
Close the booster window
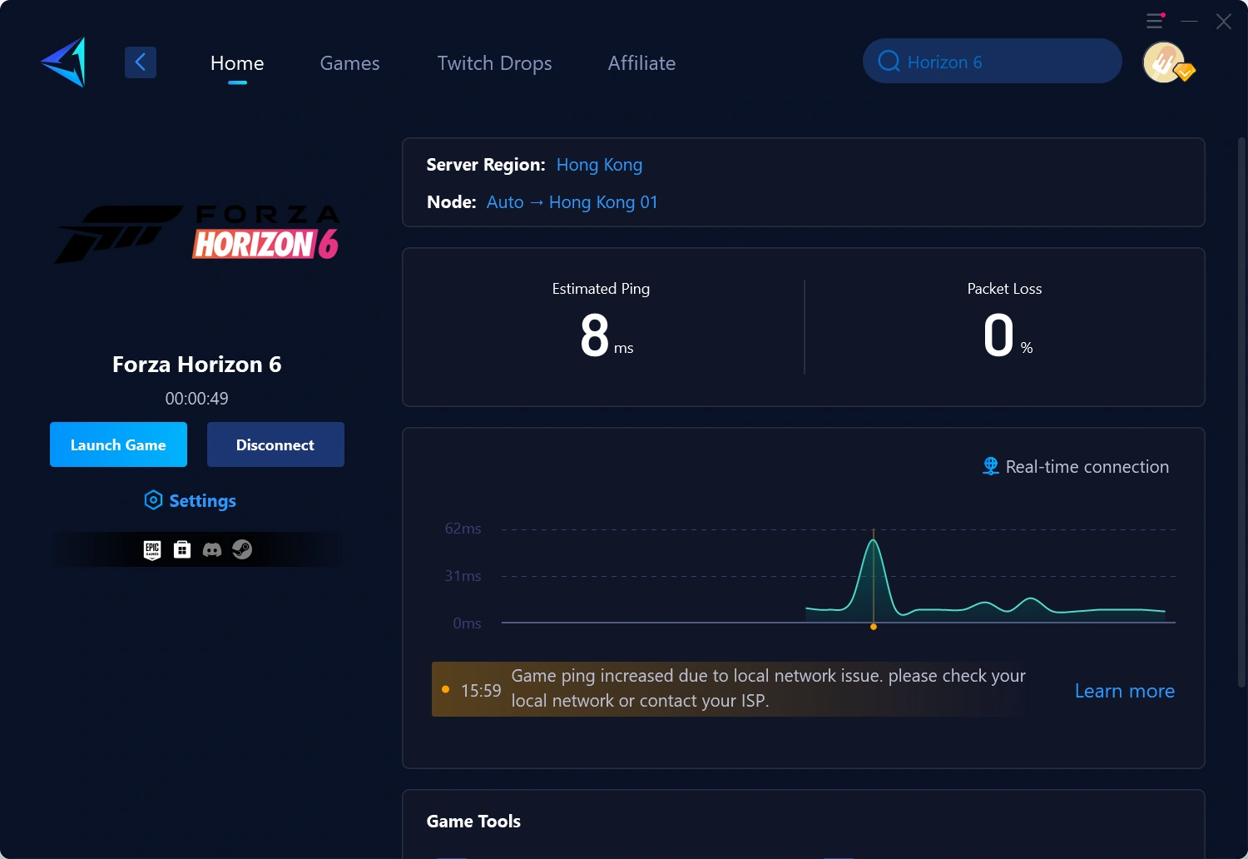click(1224, 21)
